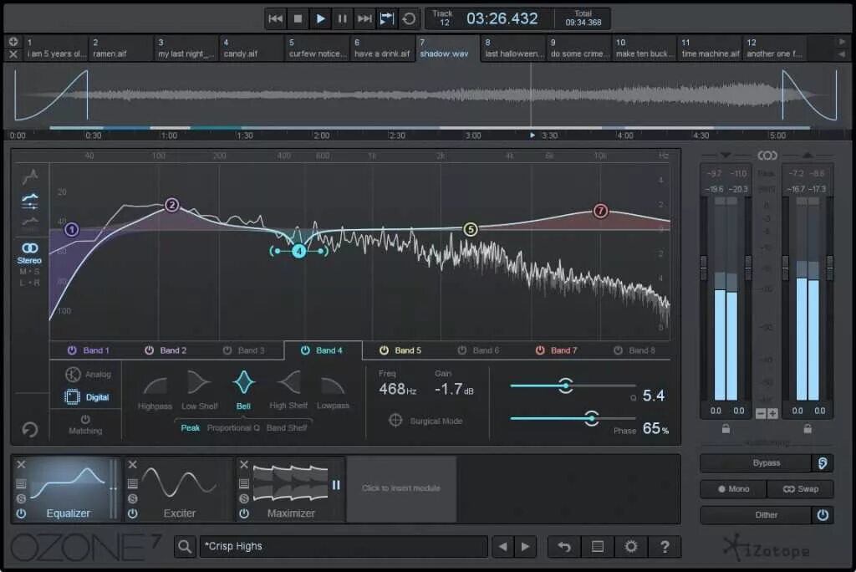This screenshot has height=572, width=856.
Task: Choose the Lowpass filter shape
Action: [333, 391]
